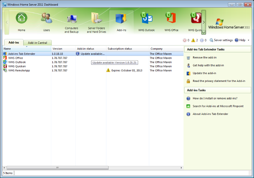
Task: Select the Add-ins navigation icon
Action: 121,18
